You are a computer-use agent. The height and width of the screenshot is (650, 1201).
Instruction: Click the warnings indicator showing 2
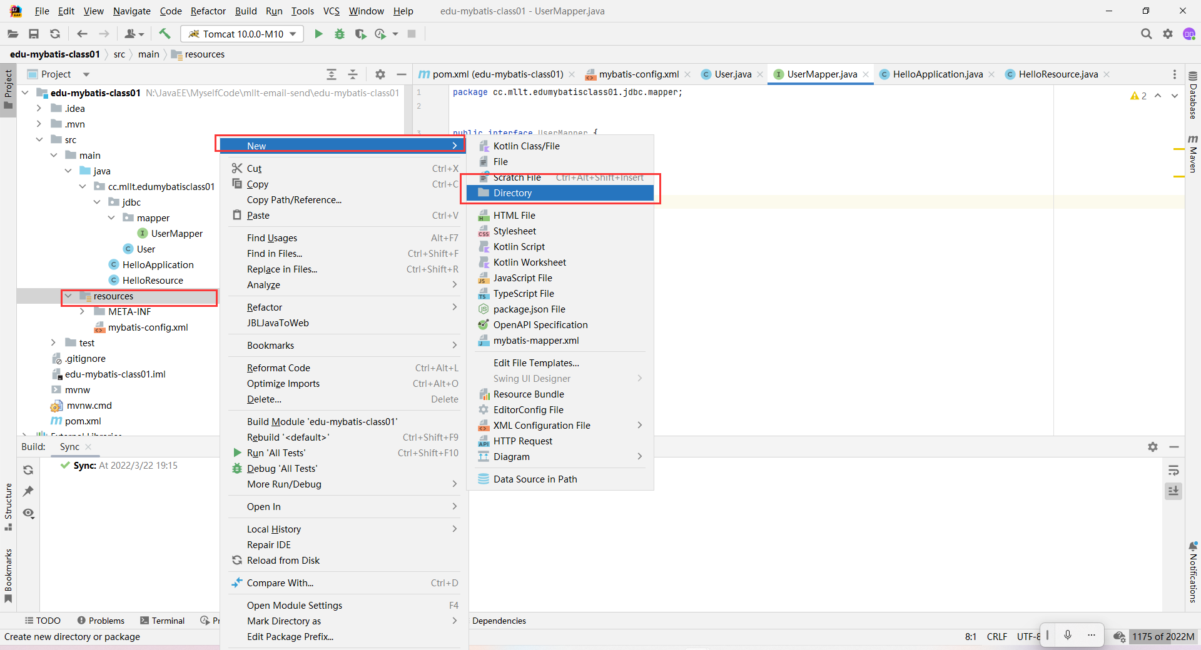1138,96
